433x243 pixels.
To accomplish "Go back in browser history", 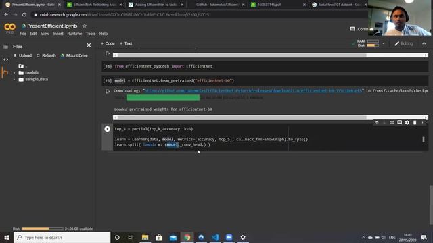I will pos(6,14).
